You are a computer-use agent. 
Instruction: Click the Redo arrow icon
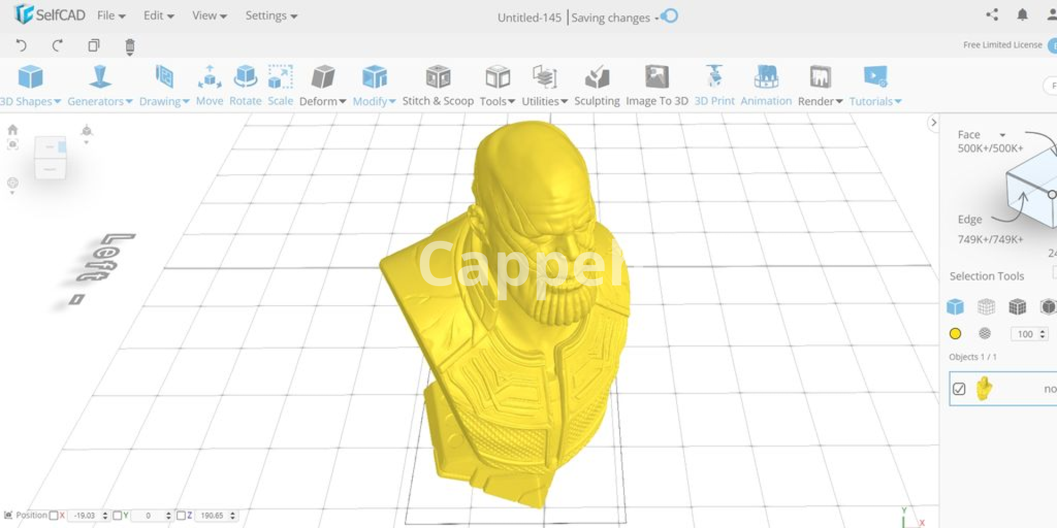click(x=57, y=45)
